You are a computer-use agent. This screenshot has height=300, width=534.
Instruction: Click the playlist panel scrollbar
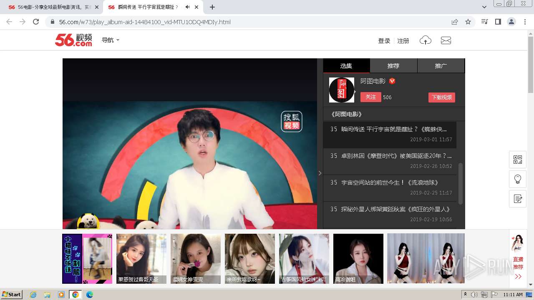[x=461, y=183]
